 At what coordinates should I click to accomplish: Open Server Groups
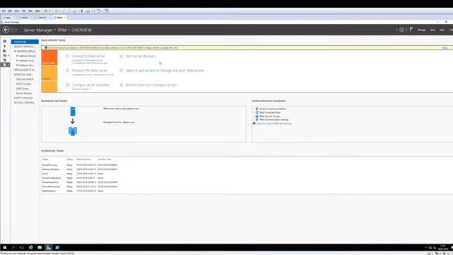click(24, 93)
